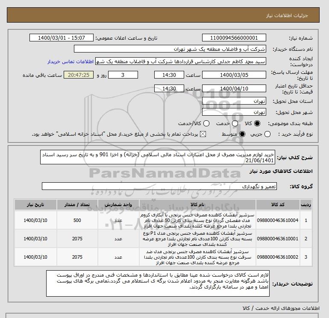The image size is (329, 318).
Task: Click the price validity date 1400/04/10
Action: coord(234,88)
